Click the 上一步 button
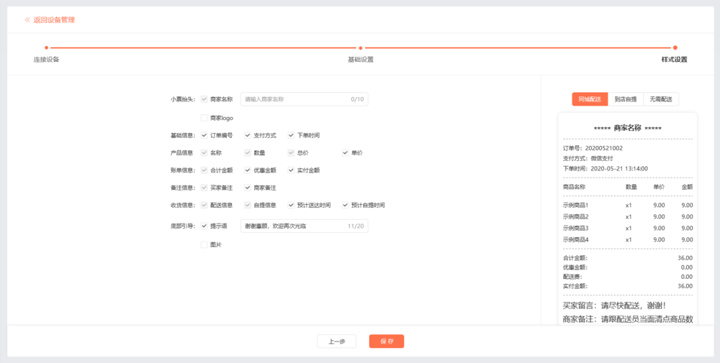Viewport: 720px width, 363px height. [336, 341]
